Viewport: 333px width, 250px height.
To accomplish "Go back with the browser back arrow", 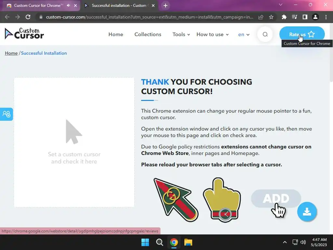I will [x=7, y=17].
